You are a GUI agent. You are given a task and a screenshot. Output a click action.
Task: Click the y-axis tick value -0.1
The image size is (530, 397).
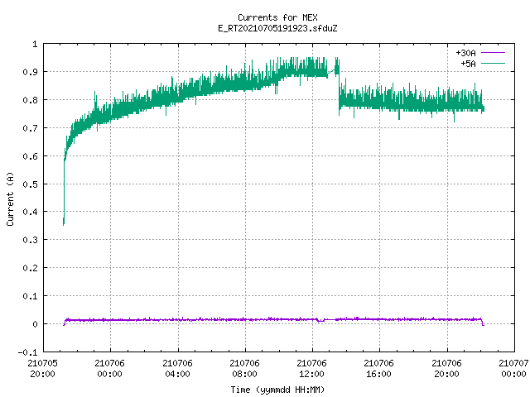(27, 352)
